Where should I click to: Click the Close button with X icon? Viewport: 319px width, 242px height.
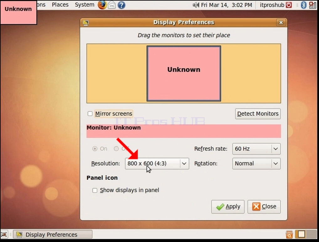coord(264,207)
